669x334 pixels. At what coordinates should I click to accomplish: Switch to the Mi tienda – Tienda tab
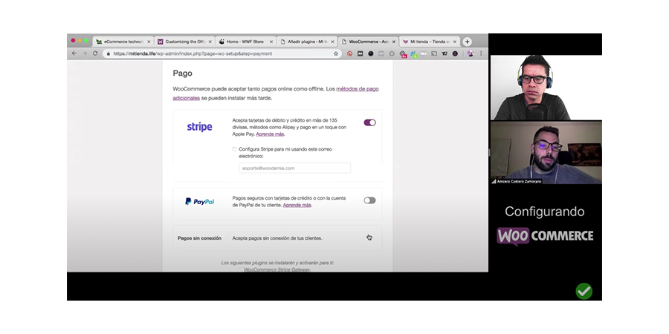click(429, 42)
